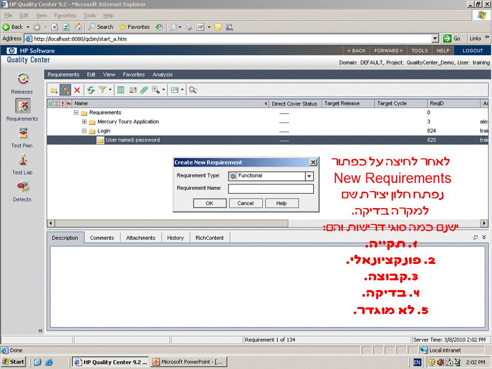Image resolution: width=492 pixels, height=369 pixels.
Task: Switch to the RichContent tab
Action: (210, 238)
